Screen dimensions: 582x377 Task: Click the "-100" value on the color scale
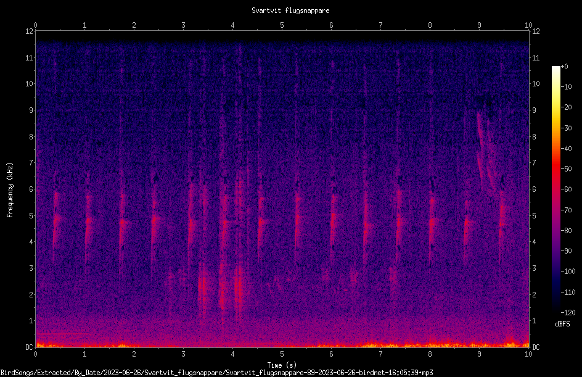pyautogui.click(x=568, y=271)
